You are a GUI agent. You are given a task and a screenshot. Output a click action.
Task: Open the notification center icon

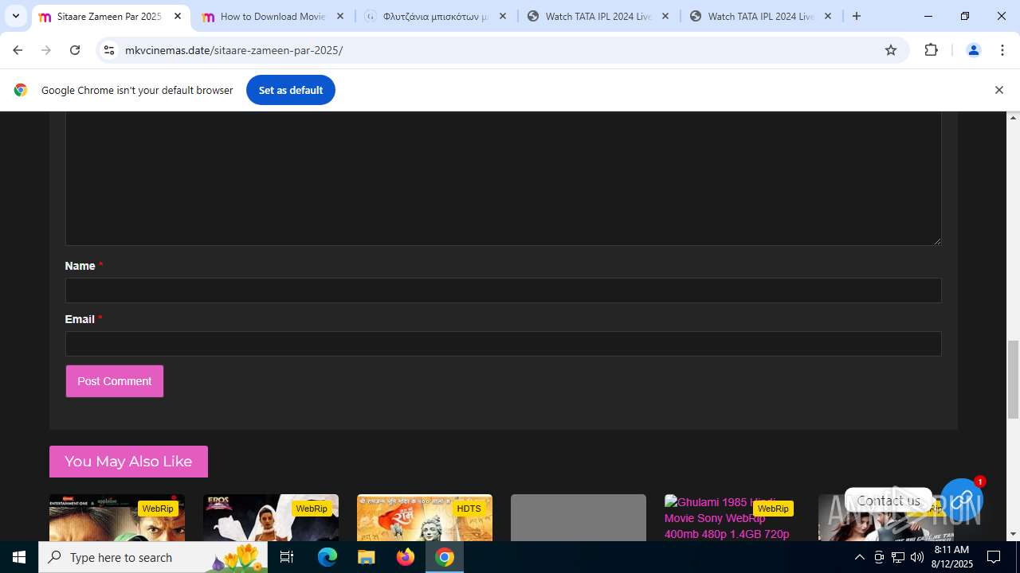pyautogui.click(x=994, y=557)
